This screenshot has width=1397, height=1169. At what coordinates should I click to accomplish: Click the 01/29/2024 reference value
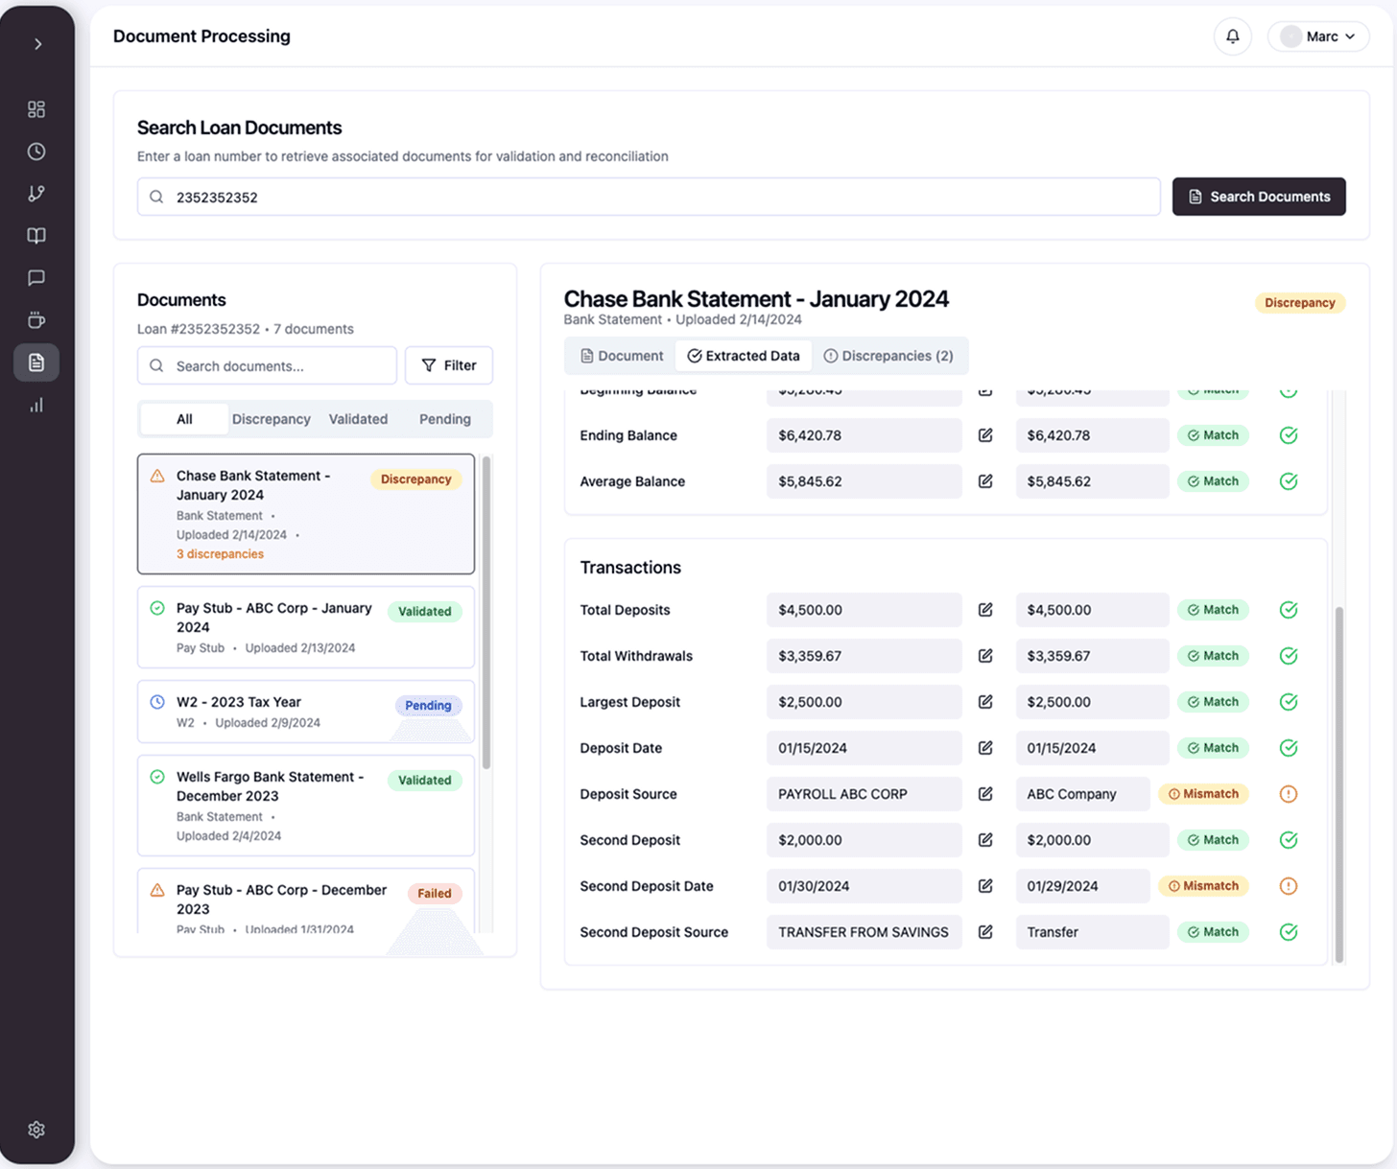coord(1082,886)
